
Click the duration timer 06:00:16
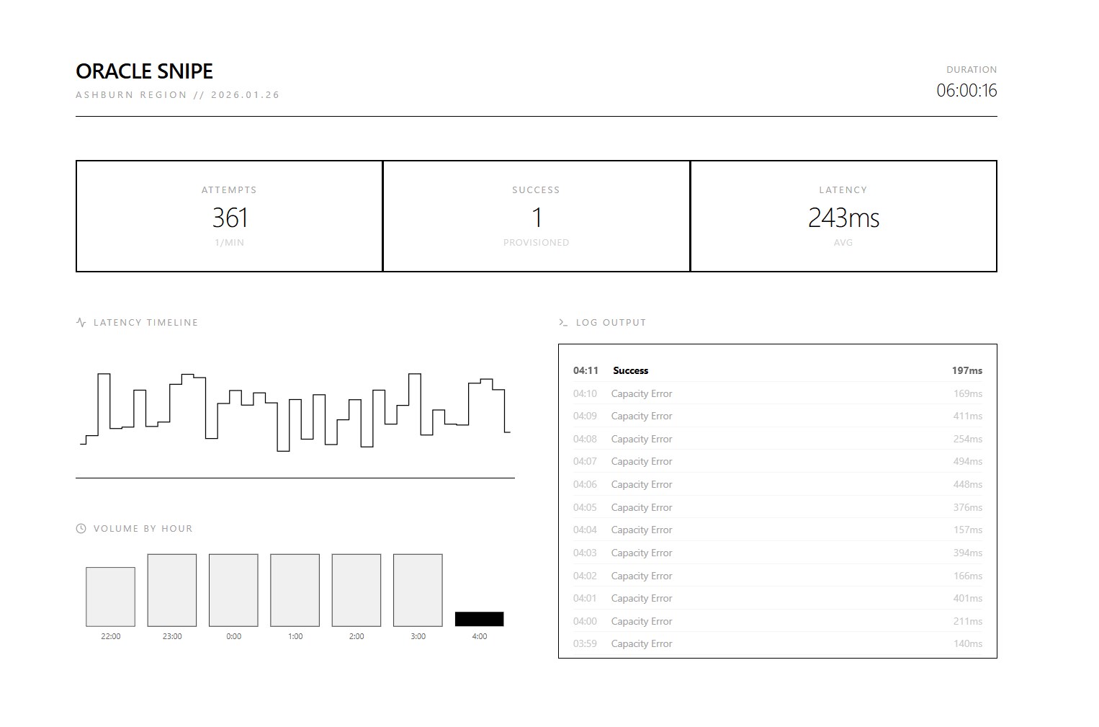(x=966, y=91)
